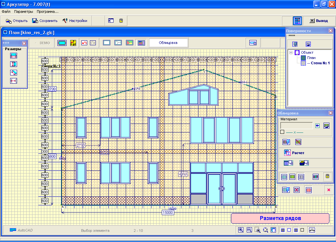Click the lightning grid icon in Поверхности
This screenshot has height=242, width=336.
(295, 44)
